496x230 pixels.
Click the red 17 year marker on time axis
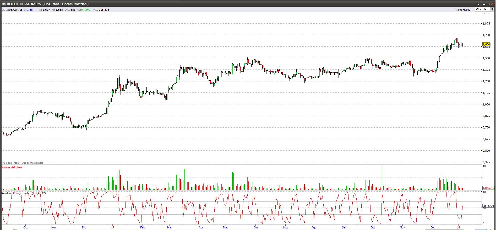pos(112,227)
